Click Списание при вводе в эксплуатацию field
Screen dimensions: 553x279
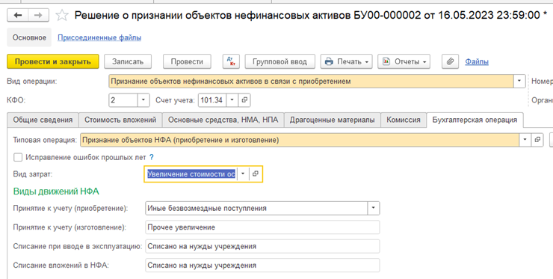point(262,246)
